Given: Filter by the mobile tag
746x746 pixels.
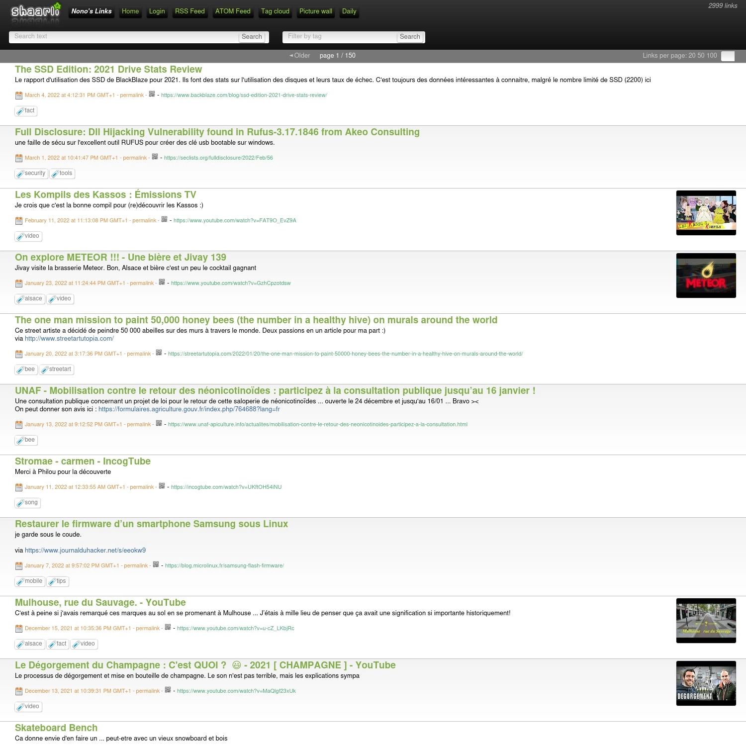Looking at the screenshot, I should click(30, 581).
